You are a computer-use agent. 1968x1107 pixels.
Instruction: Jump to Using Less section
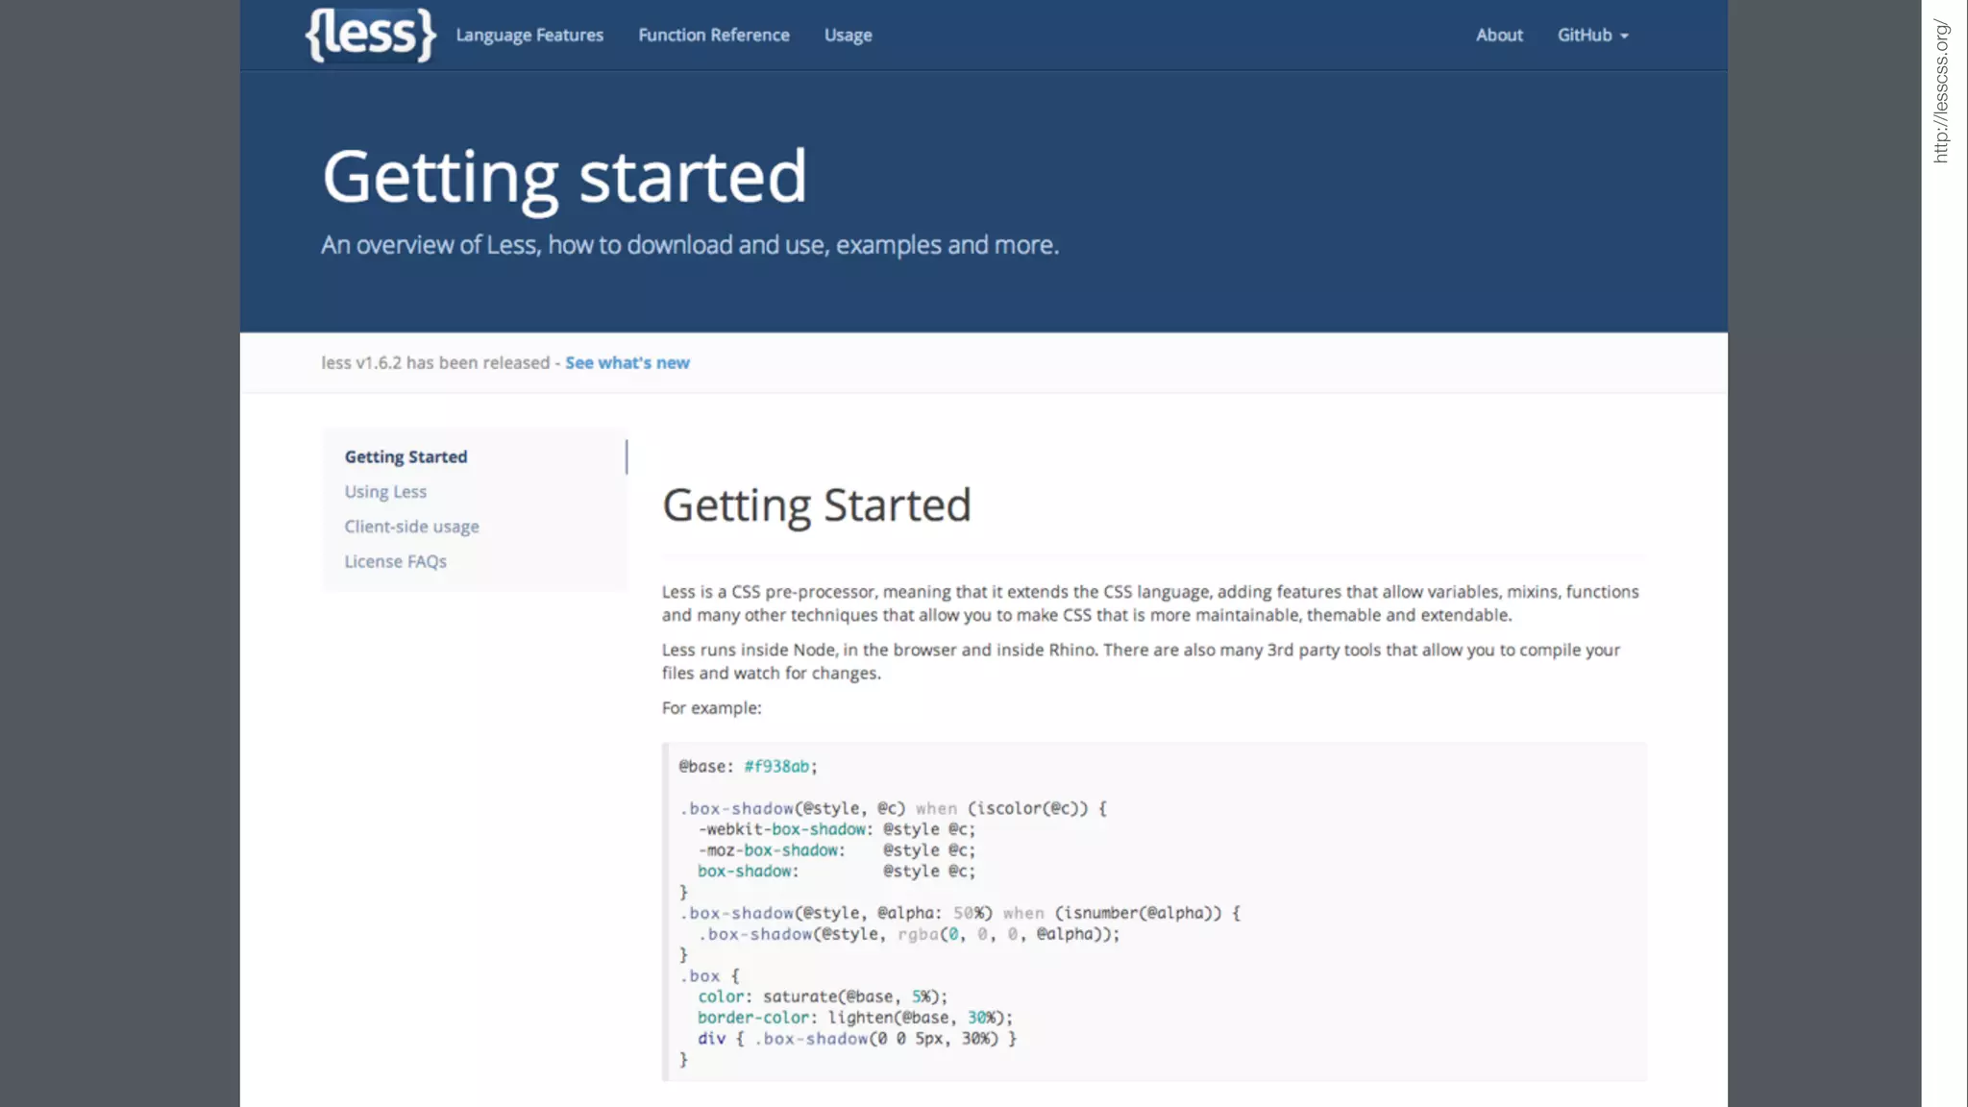point(385,492)
